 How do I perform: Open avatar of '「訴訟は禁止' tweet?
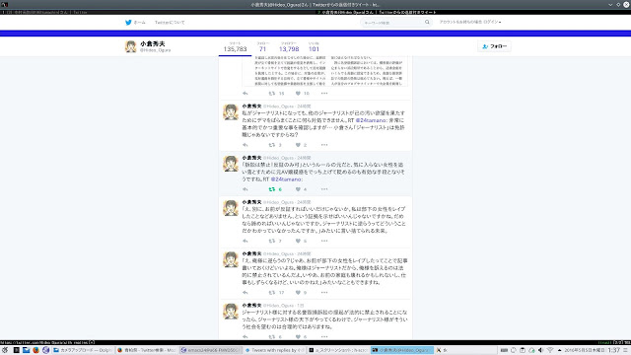tap(231, 164)
